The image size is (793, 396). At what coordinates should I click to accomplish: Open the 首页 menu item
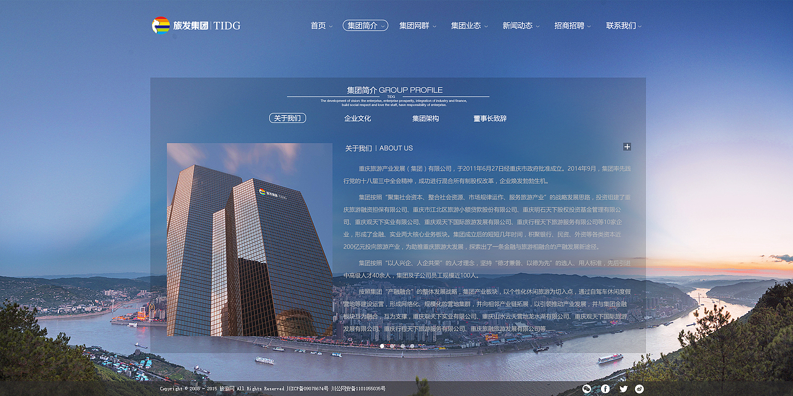318,25
